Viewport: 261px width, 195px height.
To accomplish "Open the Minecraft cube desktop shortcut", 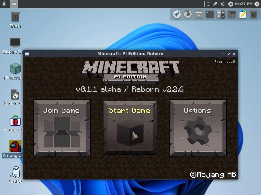I will (14, 71).
